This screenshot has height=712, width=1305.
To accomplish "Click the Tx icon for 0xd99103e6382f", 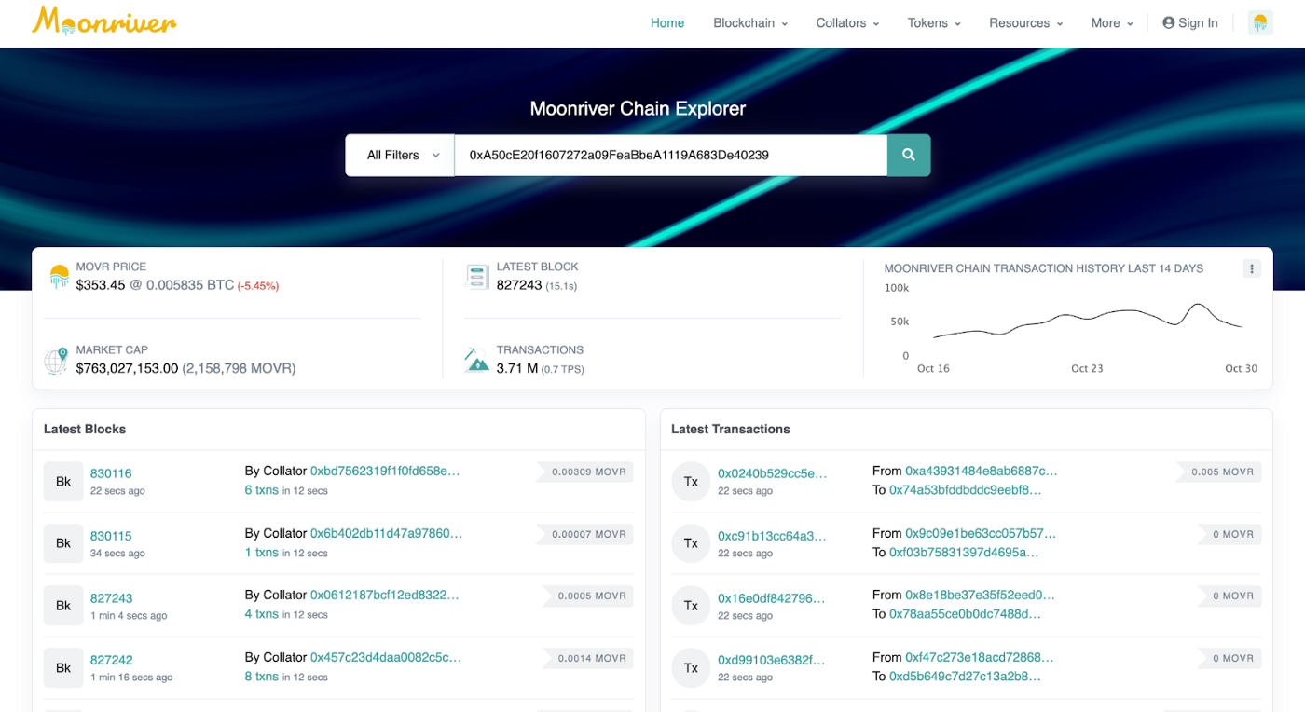I will click(691, 667).
